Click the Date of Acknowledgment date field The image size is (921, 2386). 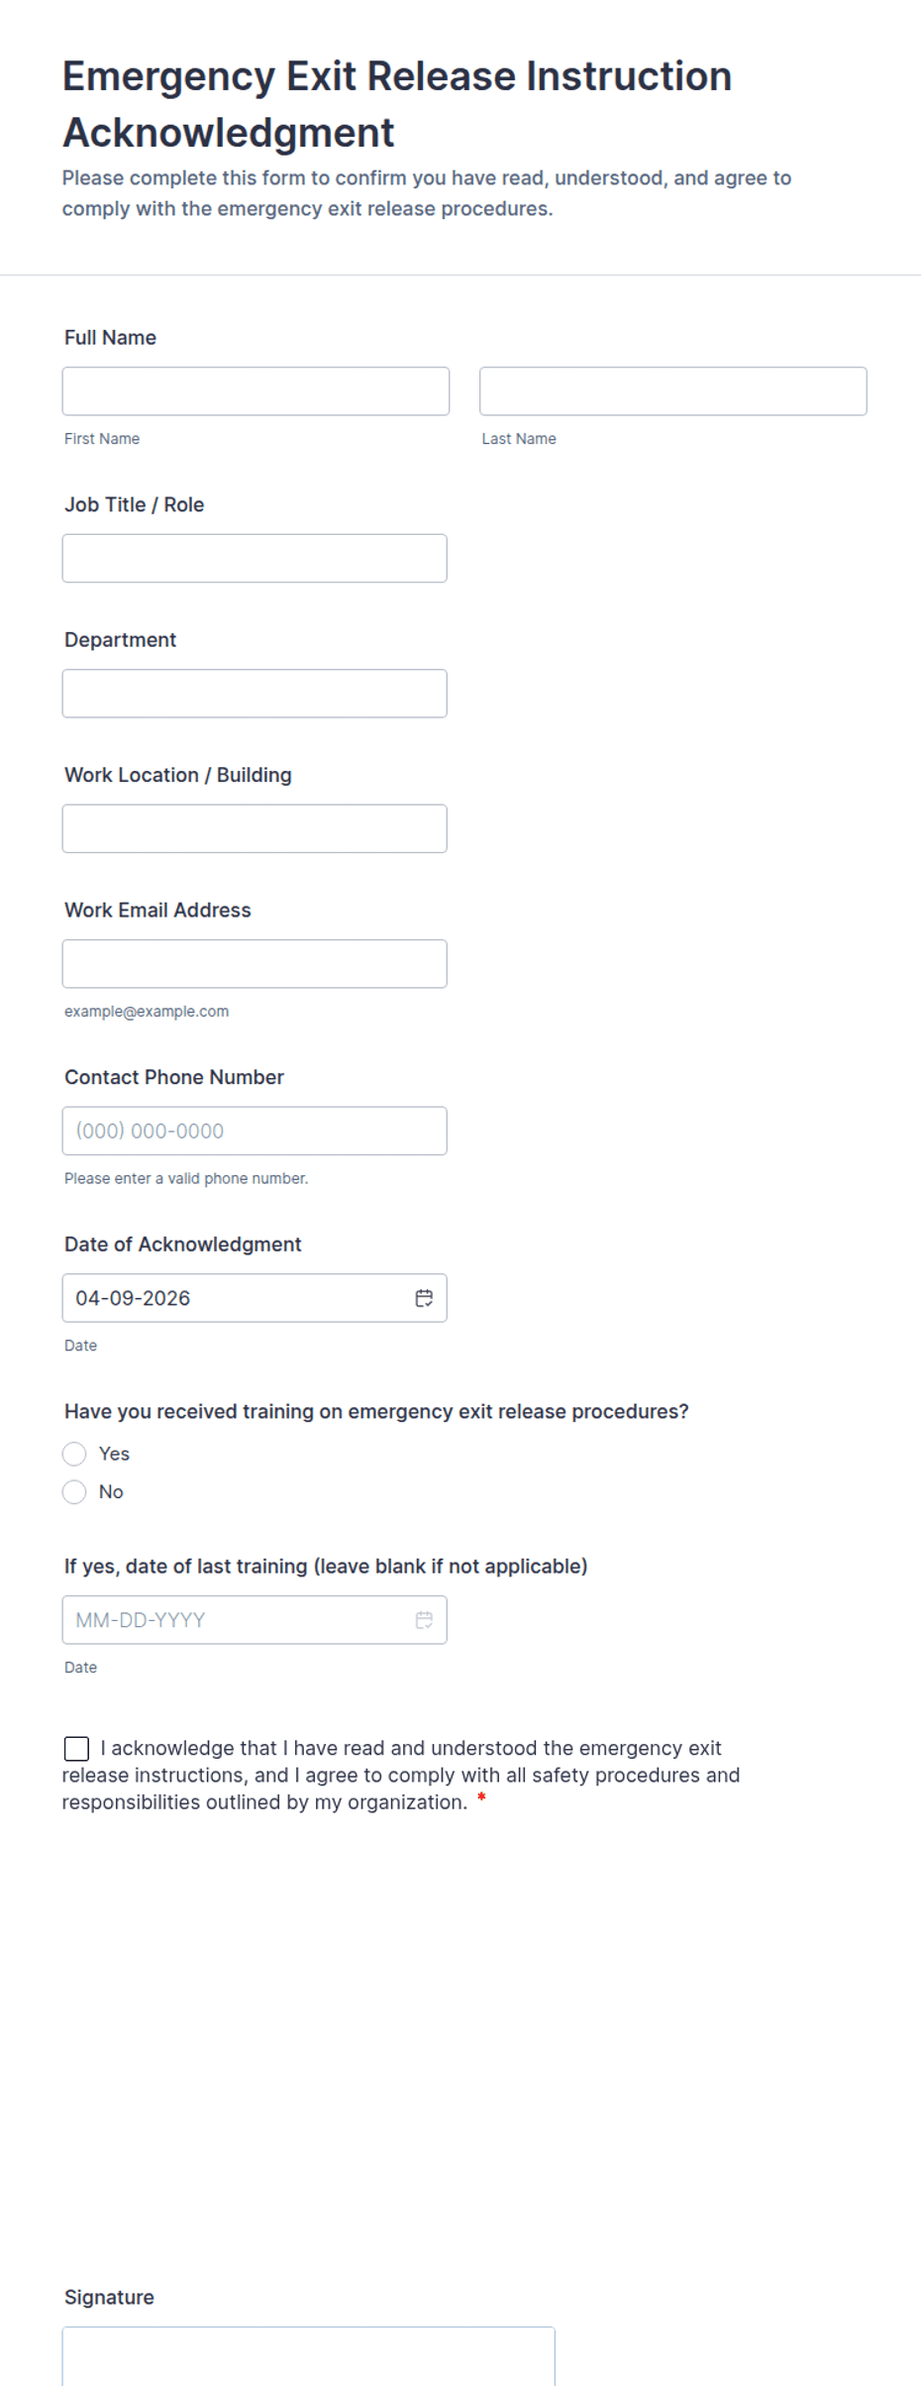point(228,1298)
